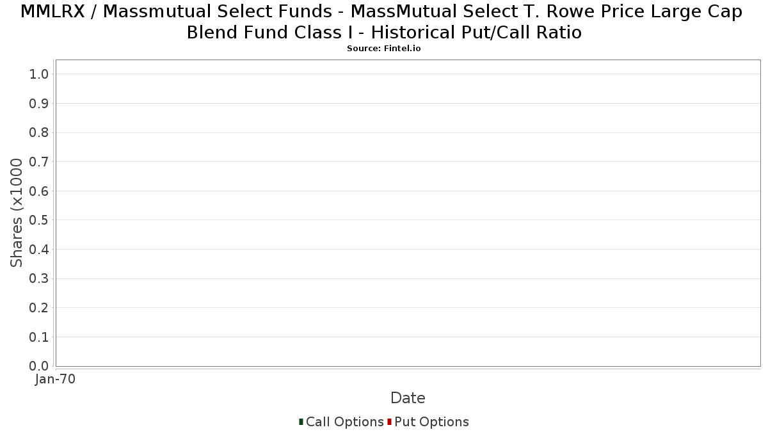Screen dimensions: 768x432
Task: Click the 0.3 y-axis tick label
Action: [x=39, y=278]
